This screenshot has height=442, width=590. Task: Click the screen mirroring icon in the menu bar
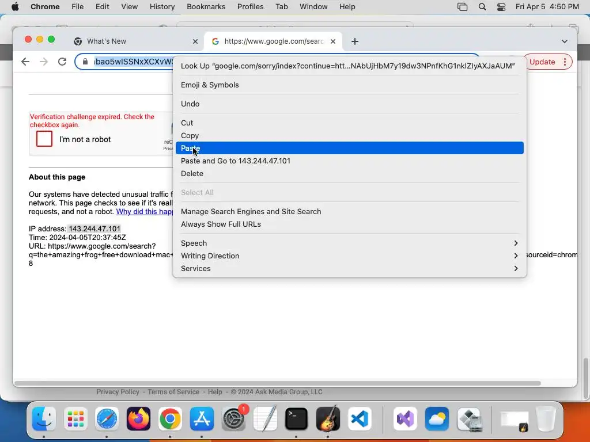(x=462, y=7)
